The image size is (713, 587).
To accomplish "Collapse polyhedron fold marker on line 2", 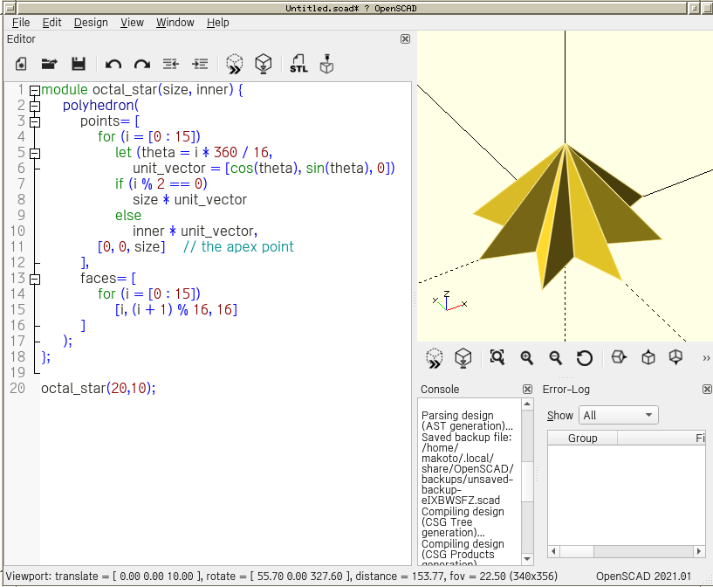I will click(x=35, y=107).
